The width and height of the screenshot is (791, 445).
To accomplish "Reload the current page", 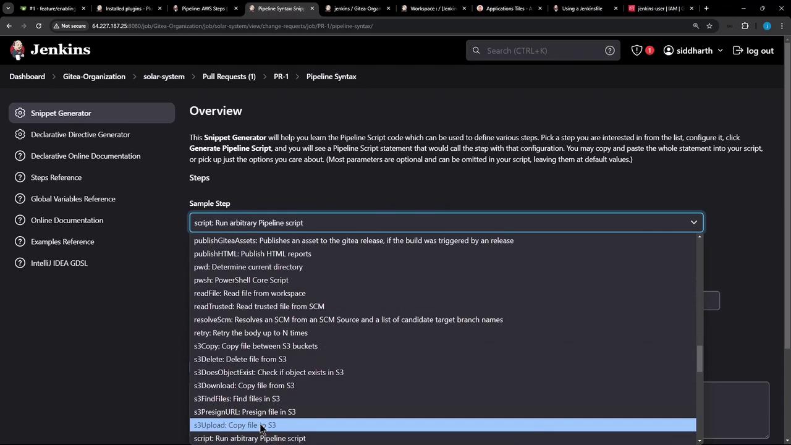I will pos(38,26).
